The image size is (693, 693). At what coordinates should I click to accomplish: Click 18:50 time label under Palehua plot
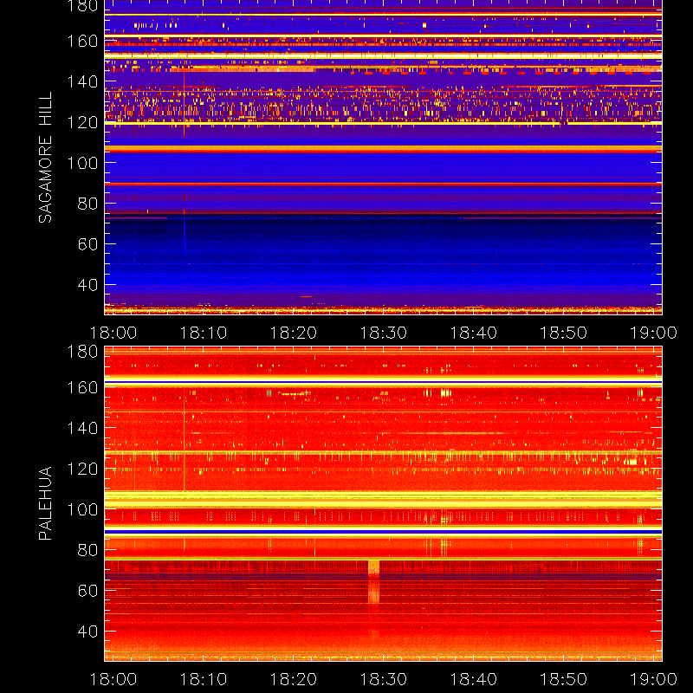564,679
